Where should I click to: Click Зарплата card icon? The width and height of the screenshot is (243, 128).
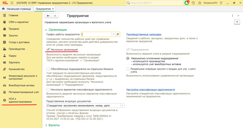coord(4,62)
